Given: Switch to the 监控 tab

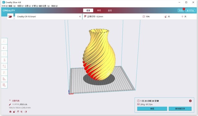Looking at the screenshot, I should (110, 11).
